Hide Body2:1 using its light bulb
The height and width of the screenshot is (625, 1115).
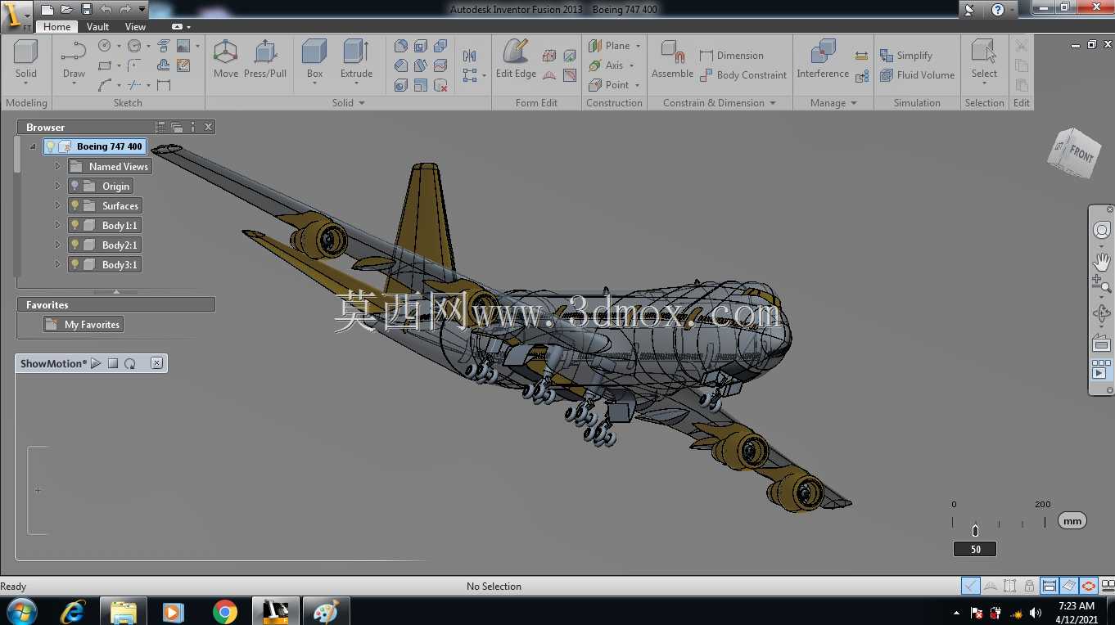74,245
